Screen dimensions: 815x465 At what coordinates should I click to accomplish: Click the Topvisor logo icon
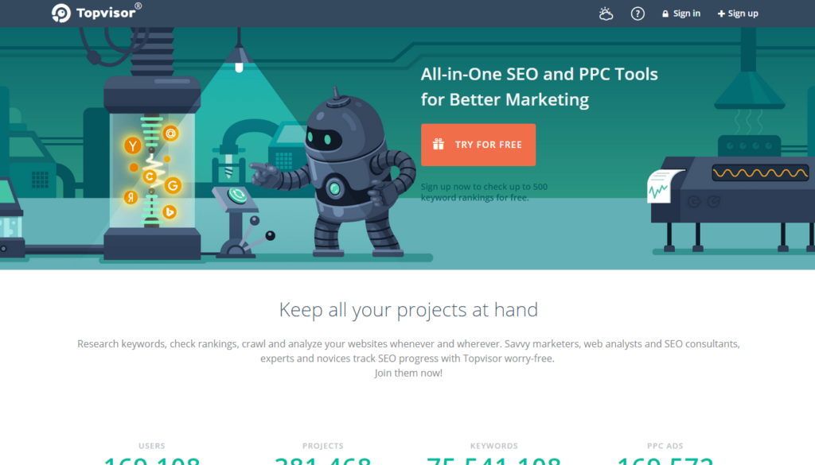60,13
